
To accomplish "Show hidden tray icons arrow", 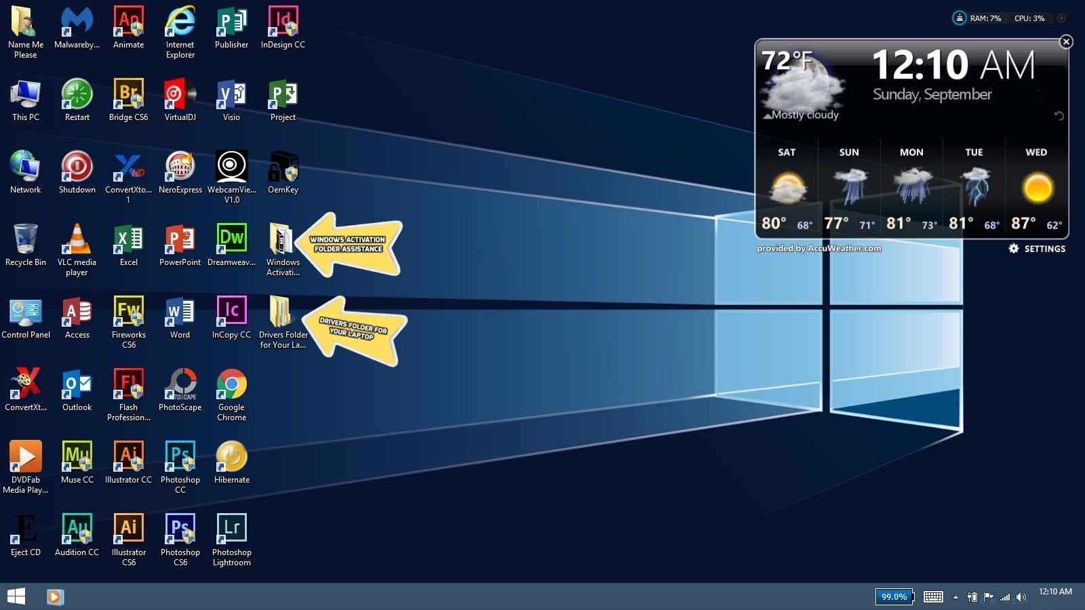I will (x=955, y=597).
